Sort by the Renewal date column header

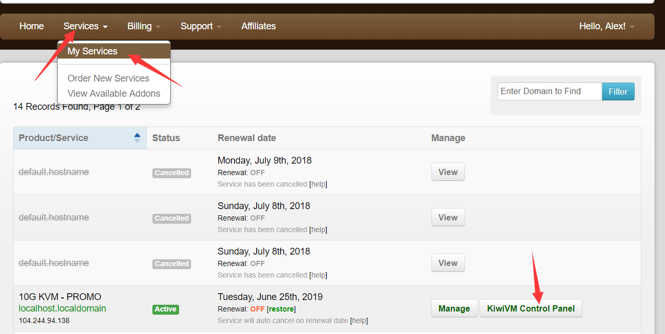pos(247,138)
